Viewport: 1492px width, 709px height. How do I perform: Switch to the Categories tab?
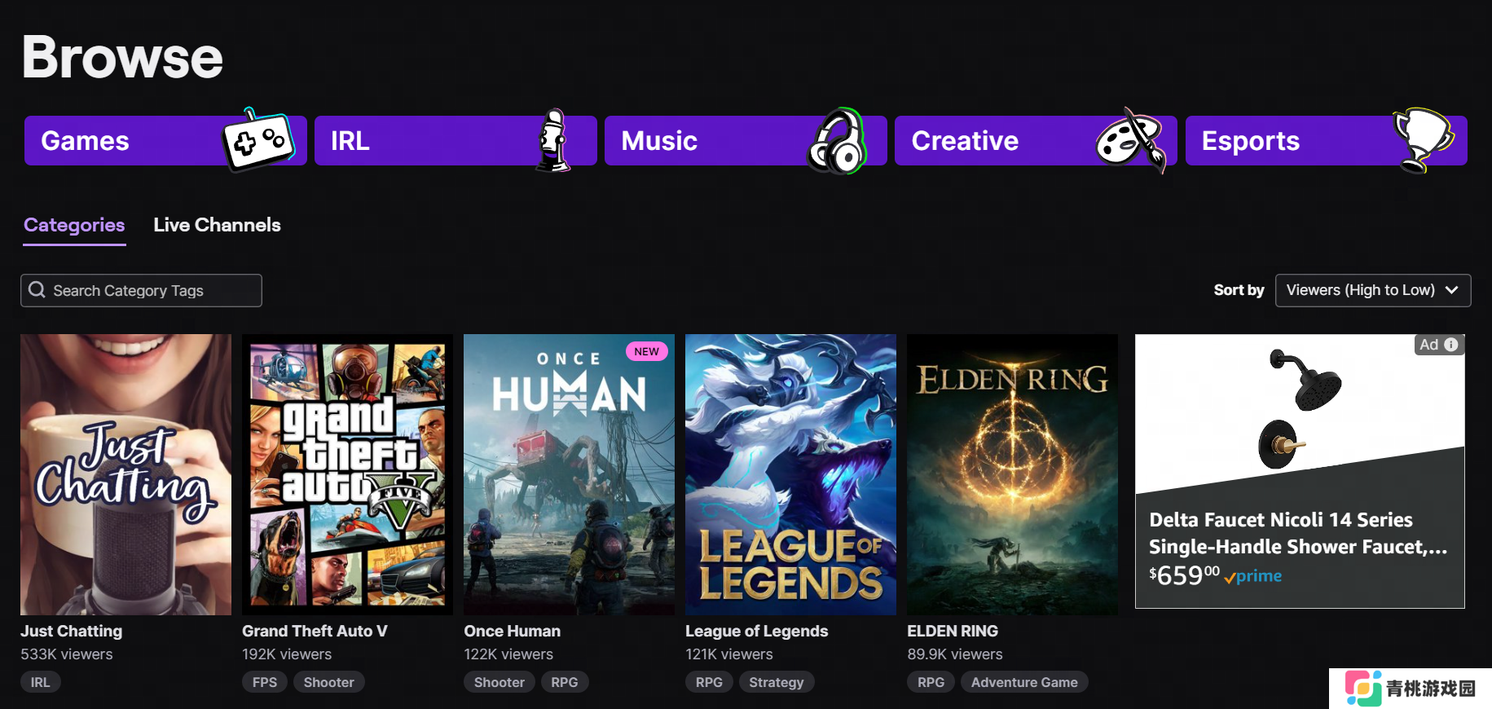pyautogui.click(x=74, y=225)
